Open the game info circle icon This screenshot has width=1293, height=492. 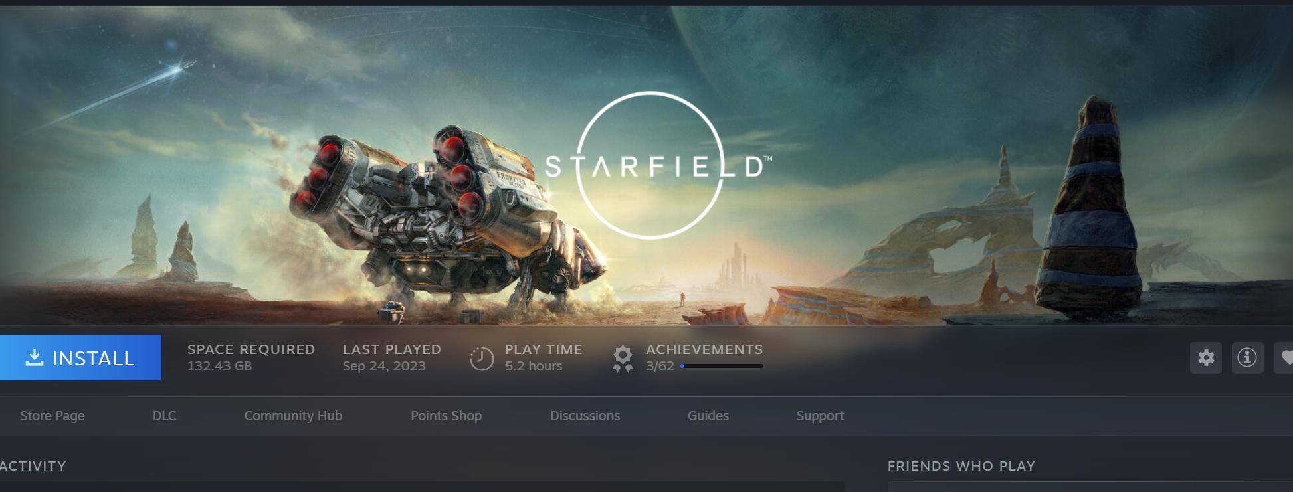(x=1247, y=358)
